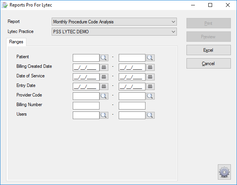This screenshot has width=237, height=185.
Task: Minimize the Reports Pro window
Action: pyautogui.click(x=193, y=5)
